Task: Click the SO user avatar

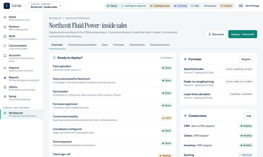Action: coord(241,6)
